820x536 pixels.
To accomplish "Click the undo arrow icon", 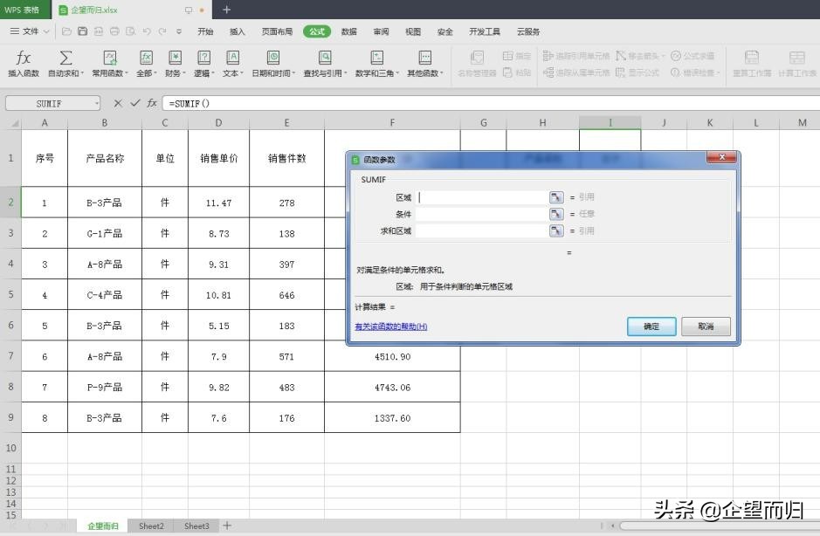I will 147,31.
